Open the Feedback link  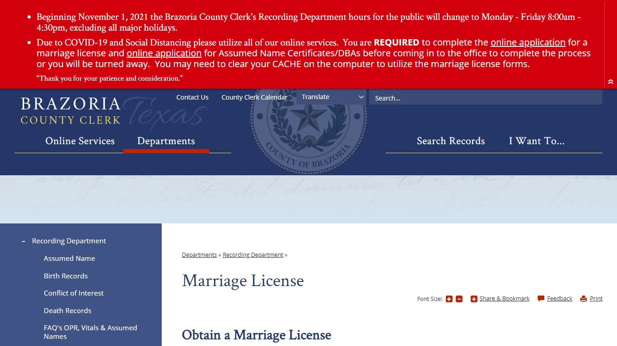pos(560,299)
